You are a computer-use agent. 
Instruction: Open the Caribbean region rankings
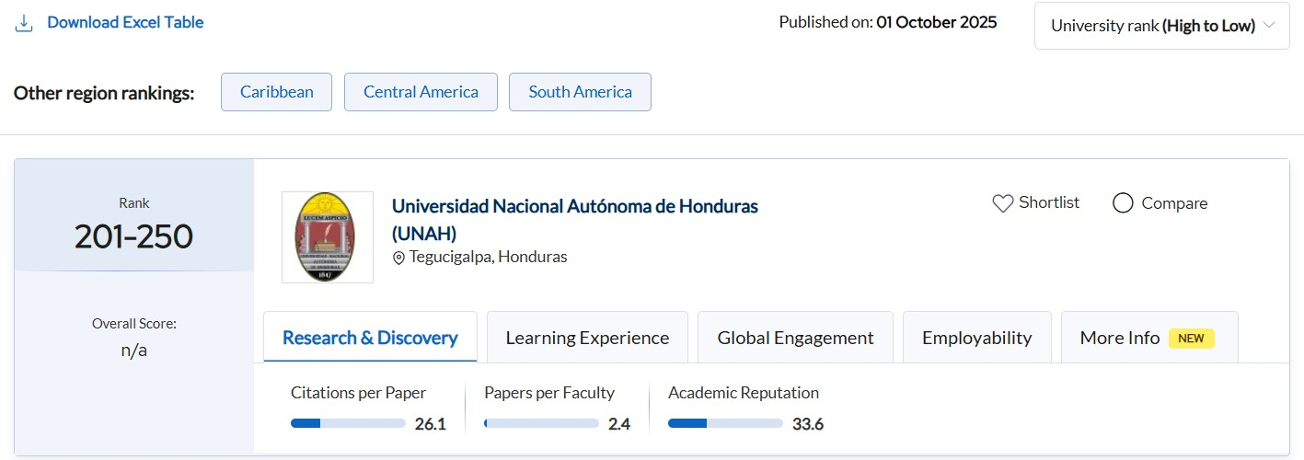point(276,92)
